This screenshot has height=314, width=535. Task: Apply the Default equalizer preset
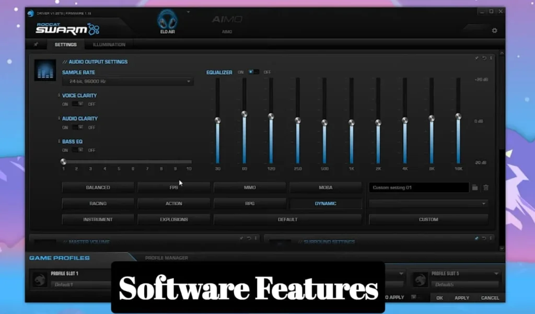pos(287,219)
